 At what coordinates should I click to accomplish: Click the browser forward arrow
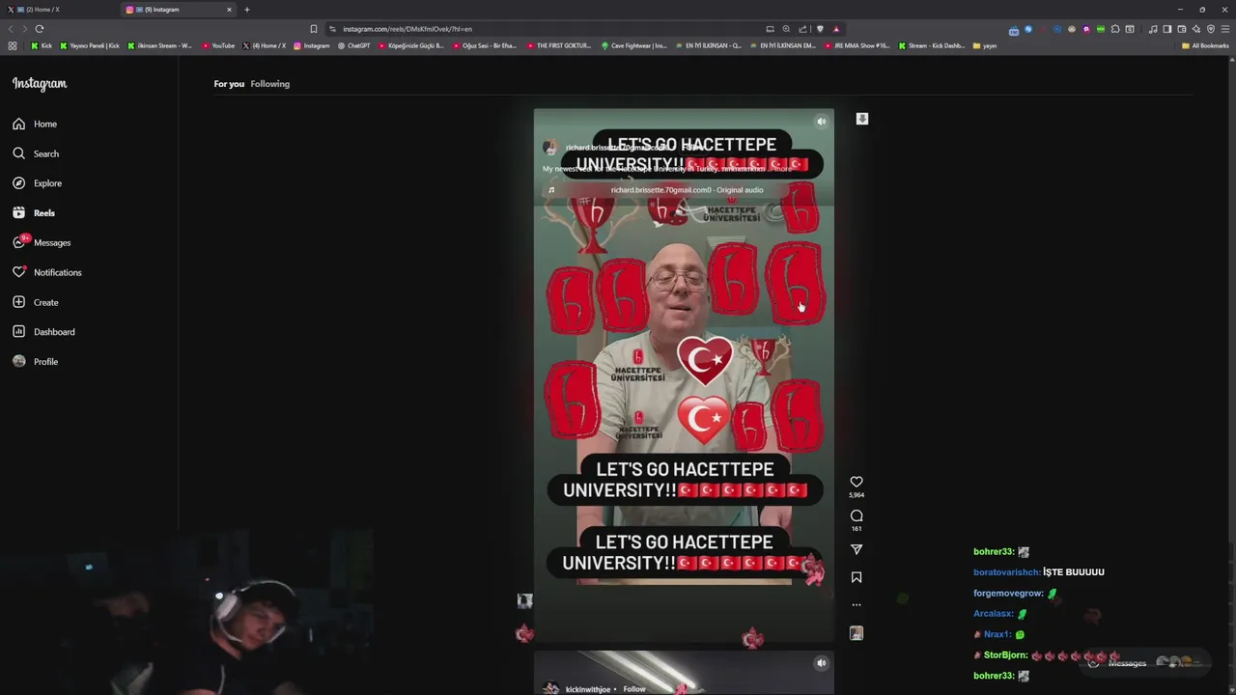click(x=24, y=29)
